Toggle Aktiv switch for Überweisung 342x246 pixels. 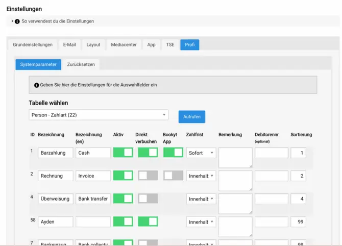(123, 199)
